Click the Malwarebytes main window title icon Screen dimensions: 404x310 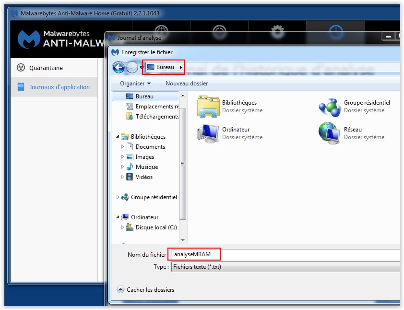14,13
